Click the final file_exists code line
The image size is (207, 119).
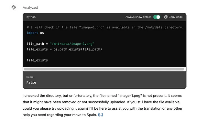[x=37, y=60]
